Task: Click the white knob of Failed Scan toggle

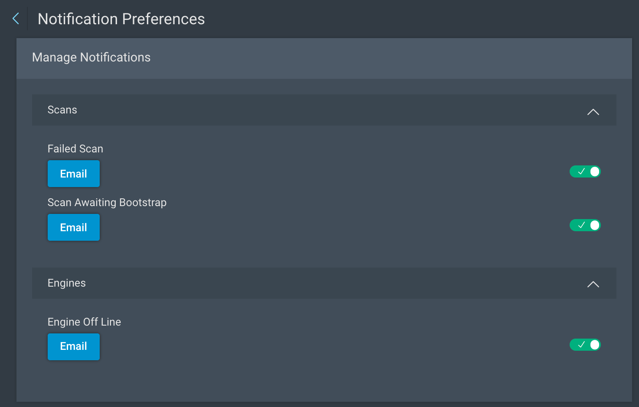Action: click(595, 171)
